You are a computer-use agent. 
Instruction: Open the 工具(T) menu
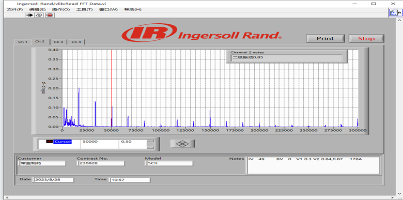[x=84, y=9]
